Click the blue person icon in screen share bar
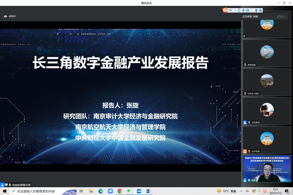 [2, 185]
